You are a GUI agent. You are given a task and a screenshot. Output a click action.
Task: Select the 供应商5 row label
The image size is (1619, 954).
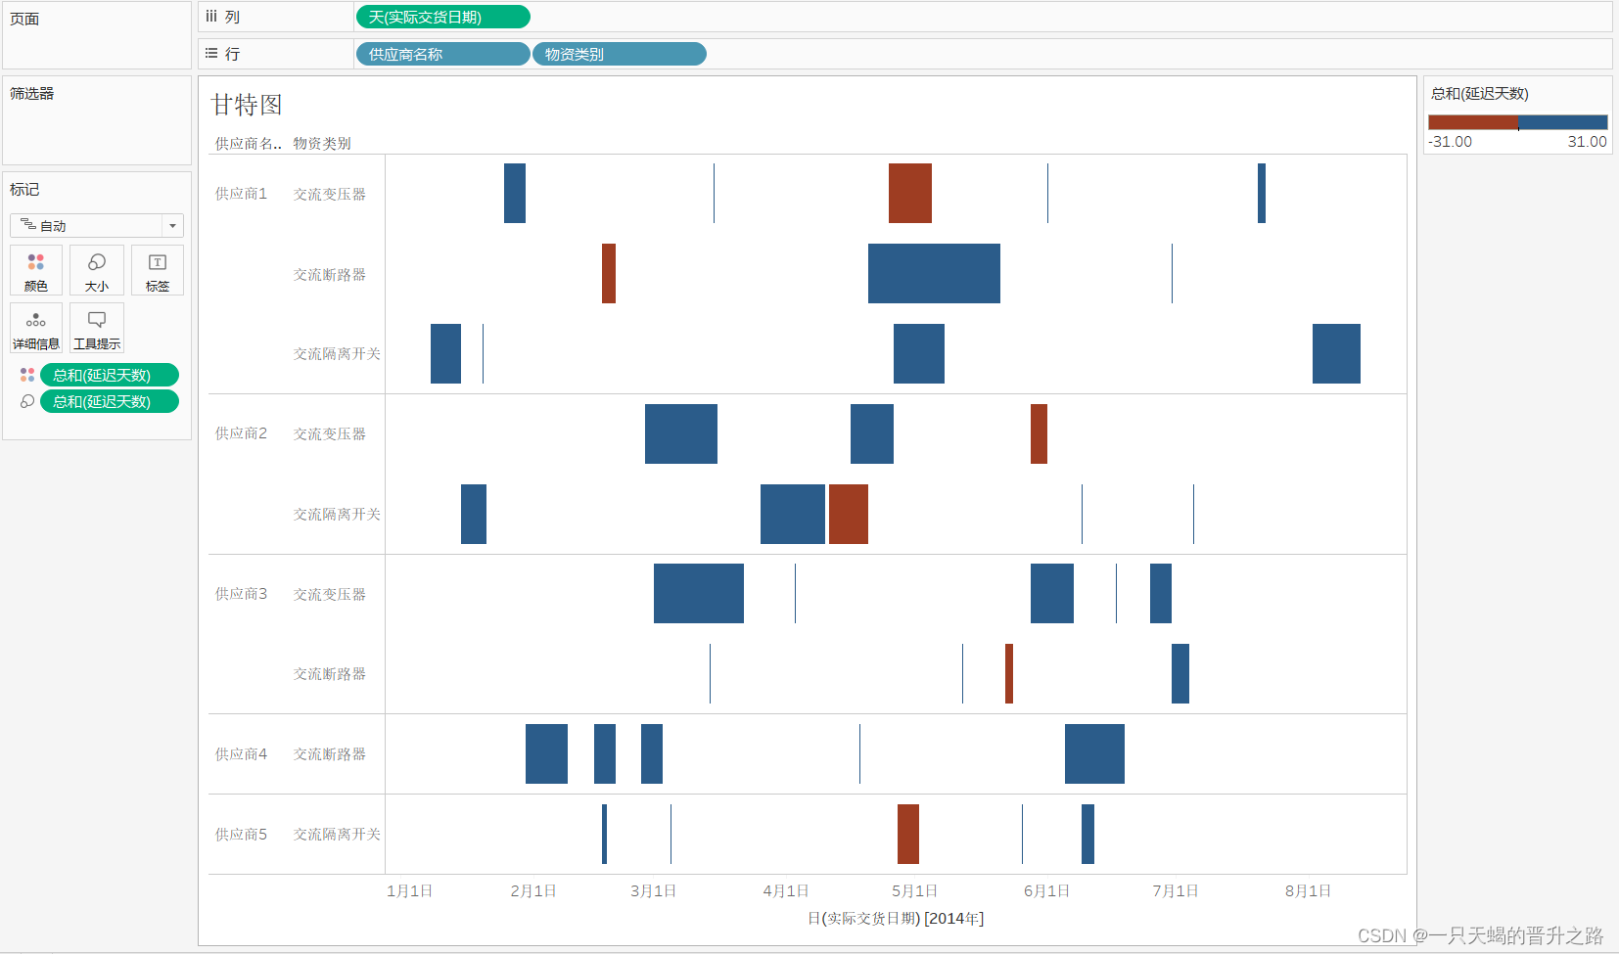[x=241, y=835]
